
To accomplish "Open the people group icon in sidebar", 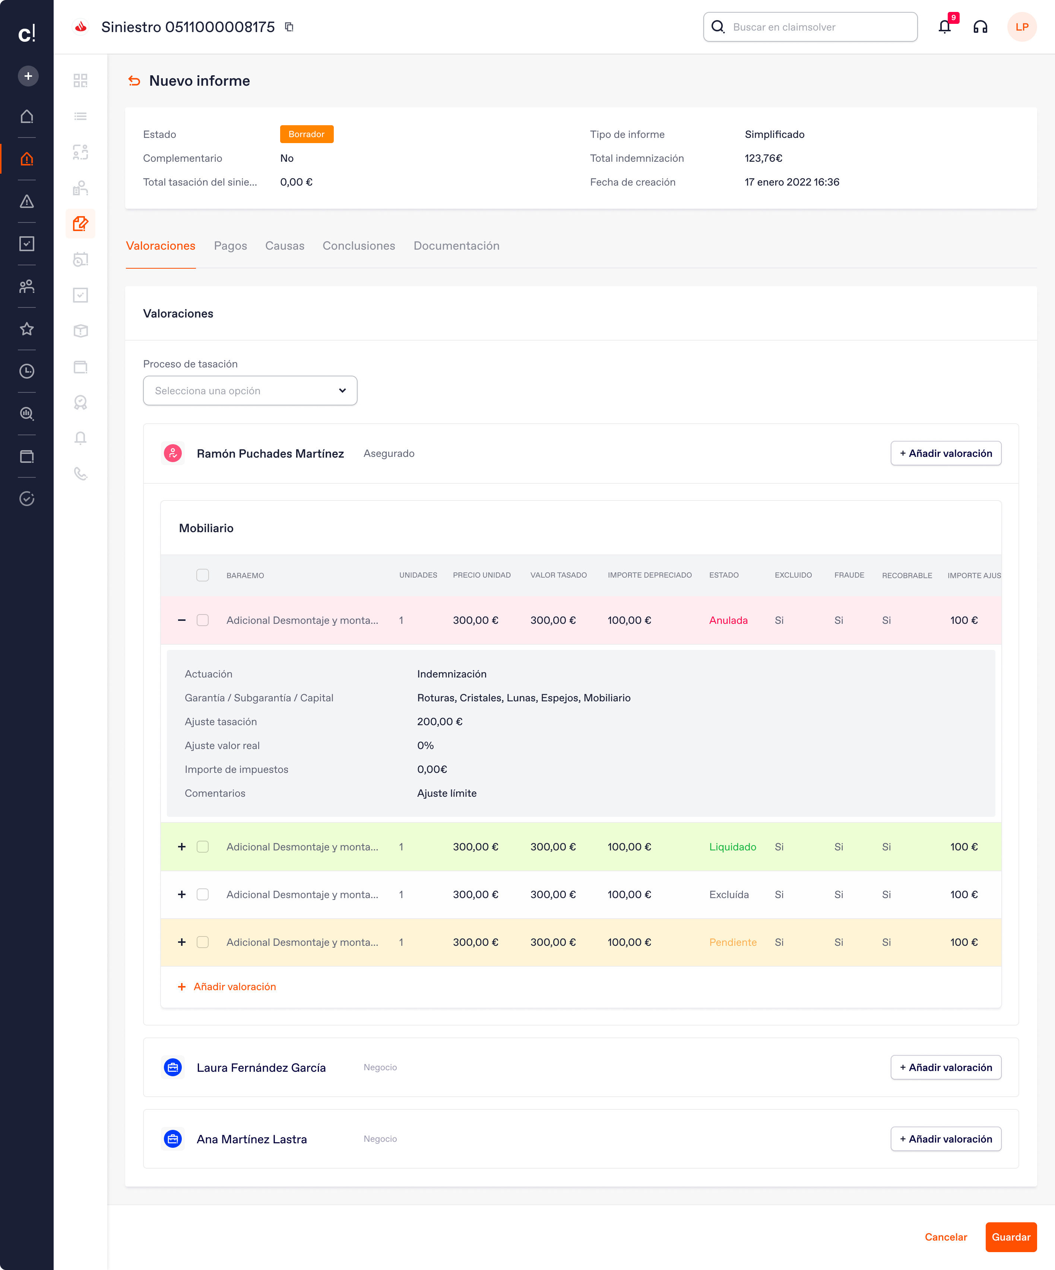I will coord(26,286).
